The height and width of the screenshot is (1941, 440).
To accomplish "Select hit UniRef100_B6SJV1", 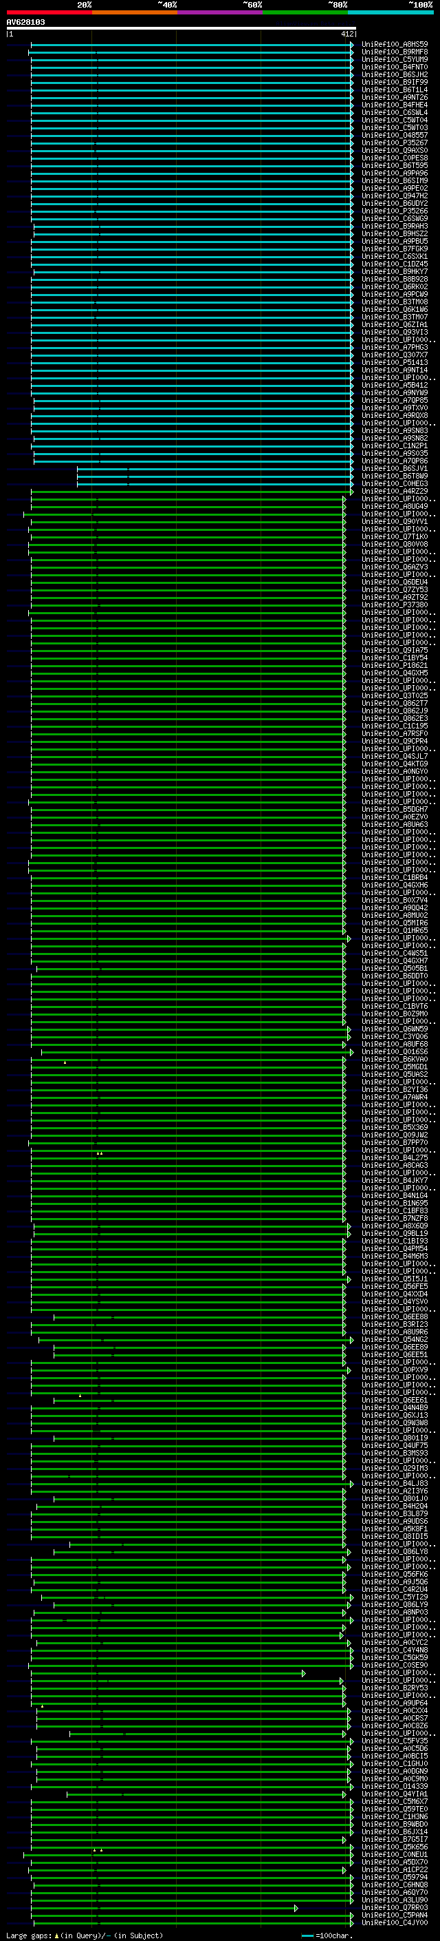I will (x=394, y=469).
